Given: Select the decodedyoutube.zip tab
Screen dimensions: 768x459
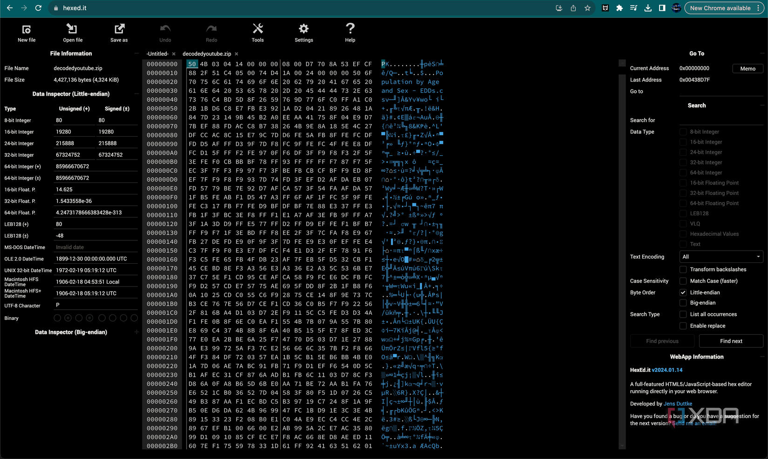Looking at the screenshot, I should coord(207,54).
